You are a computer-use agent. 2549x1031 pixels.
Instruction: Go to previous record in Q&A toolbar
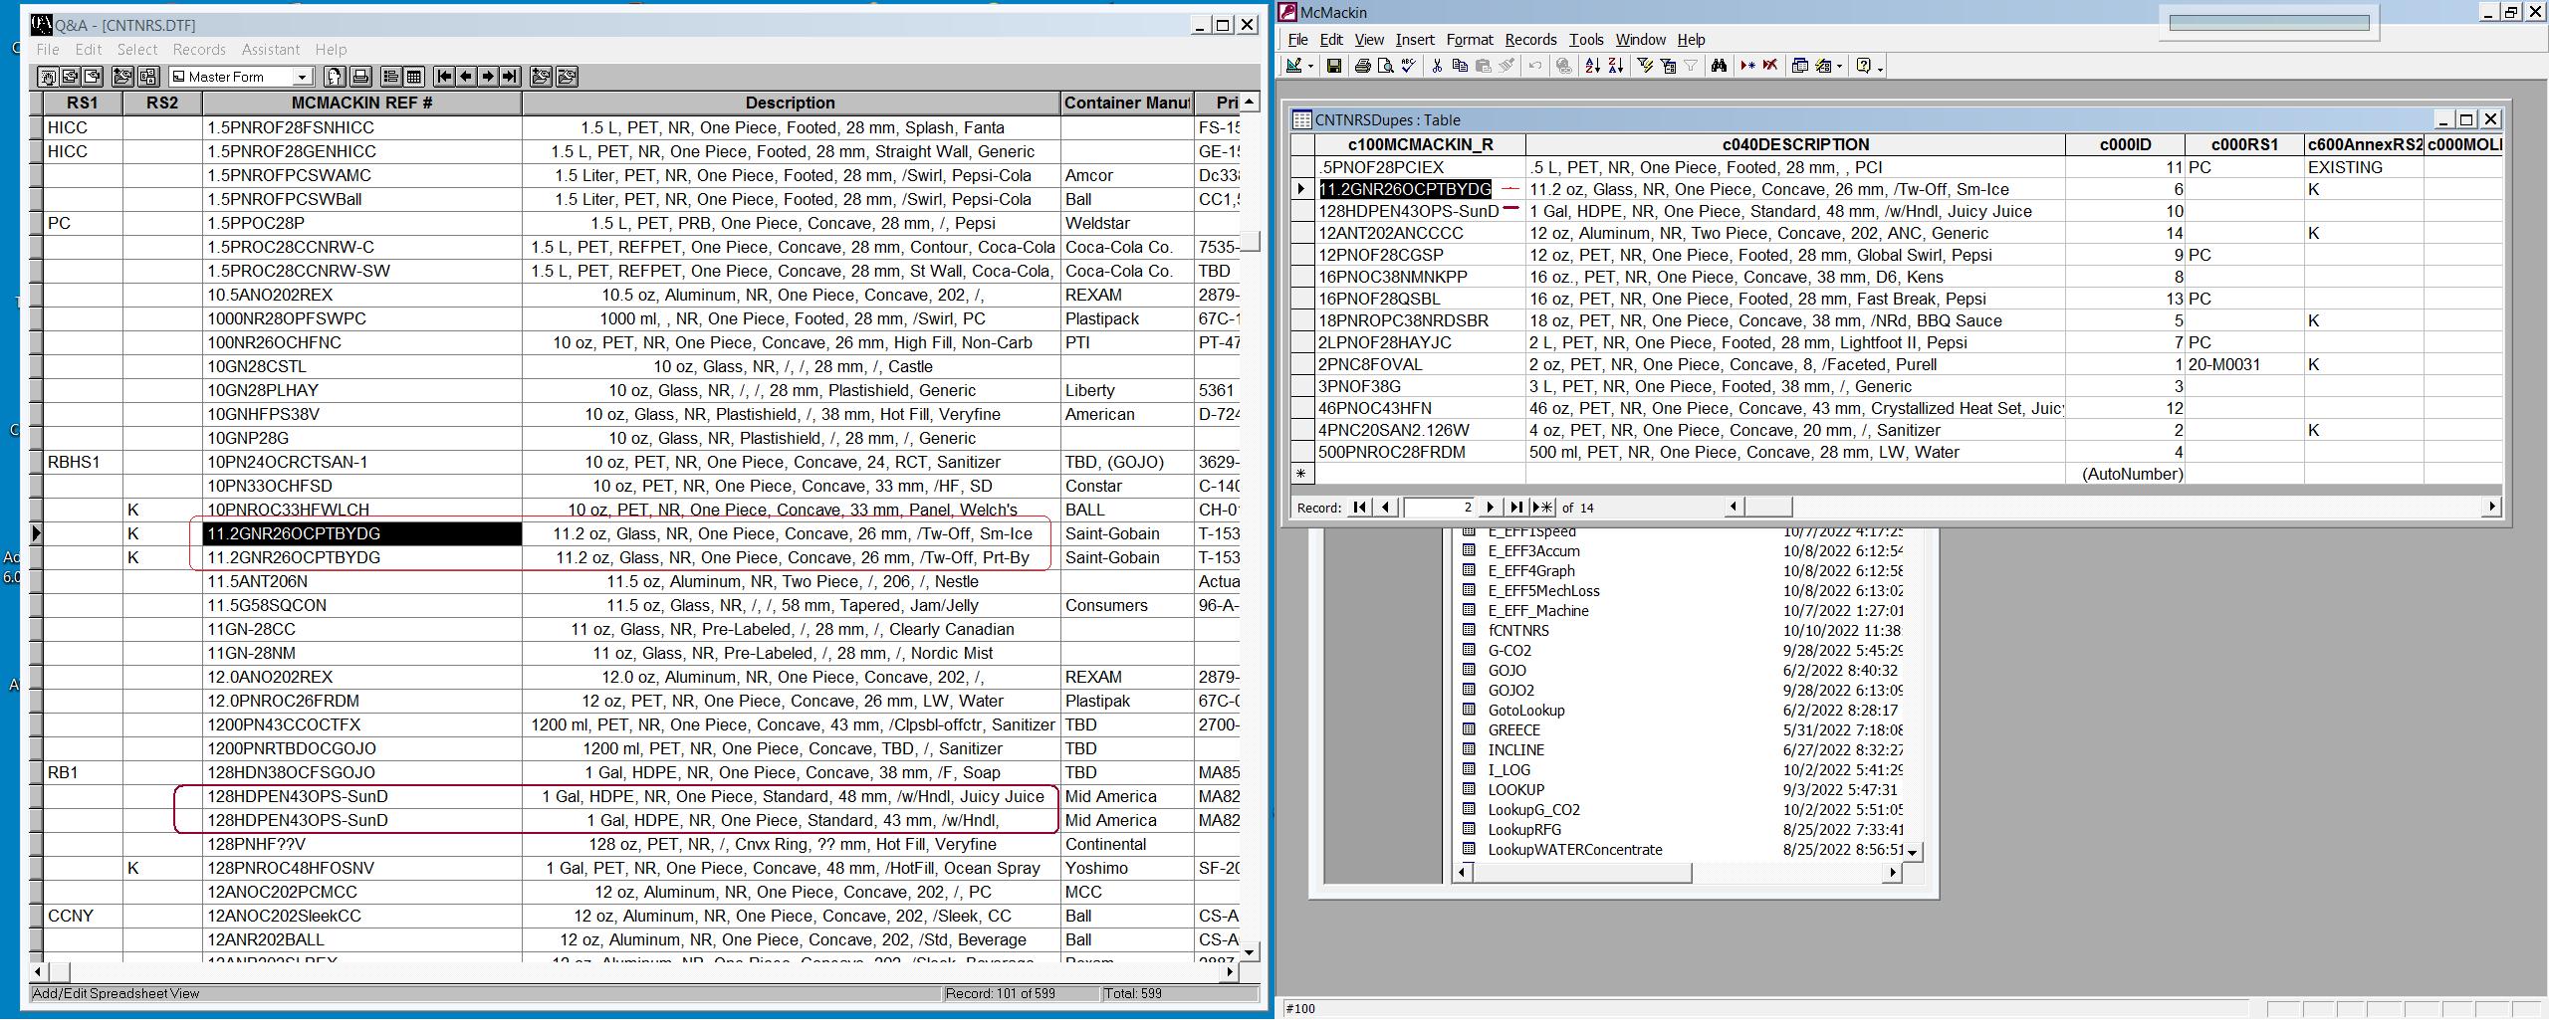point(466,77)
